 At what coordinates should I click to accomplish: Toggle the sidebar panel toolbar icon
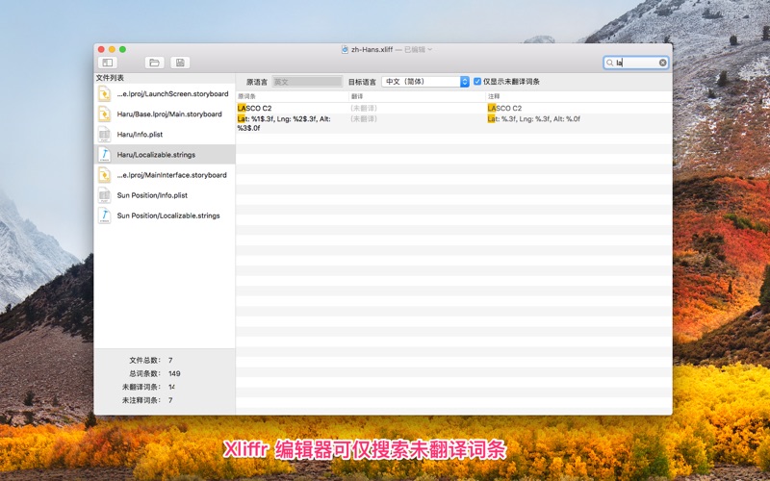(107, 63)
